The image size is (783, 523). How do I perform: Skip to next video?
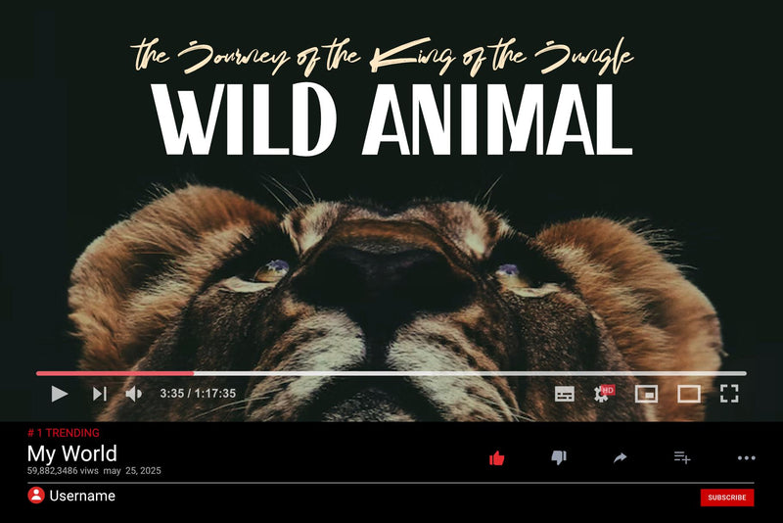(100, 394)
